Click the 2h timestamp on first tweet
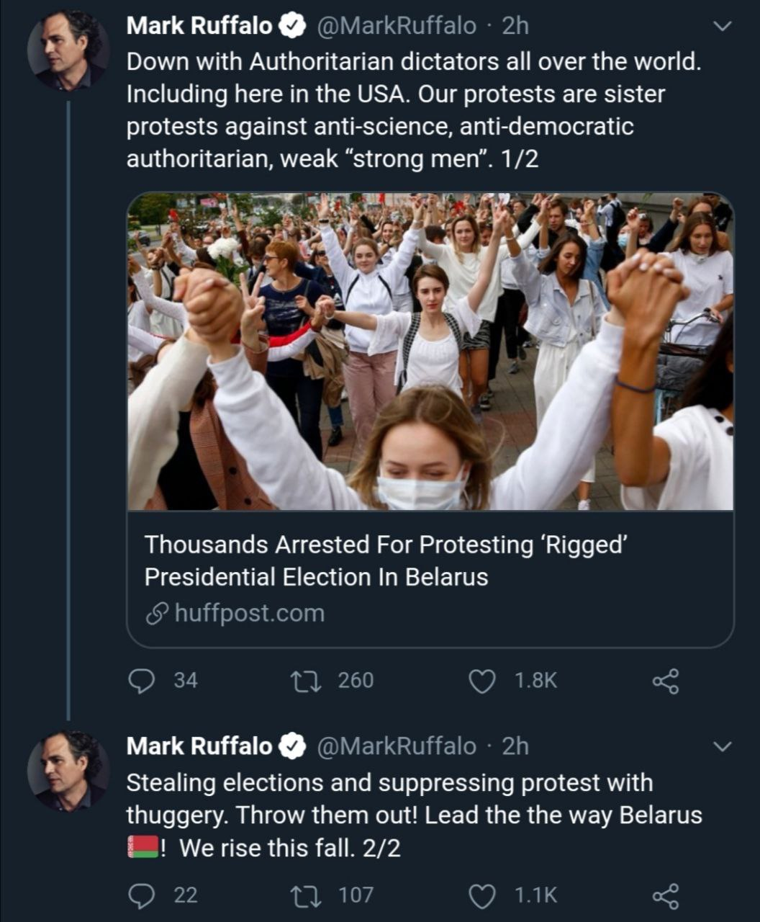This screenshot has height=922, width=760. [x=515, y=26]
